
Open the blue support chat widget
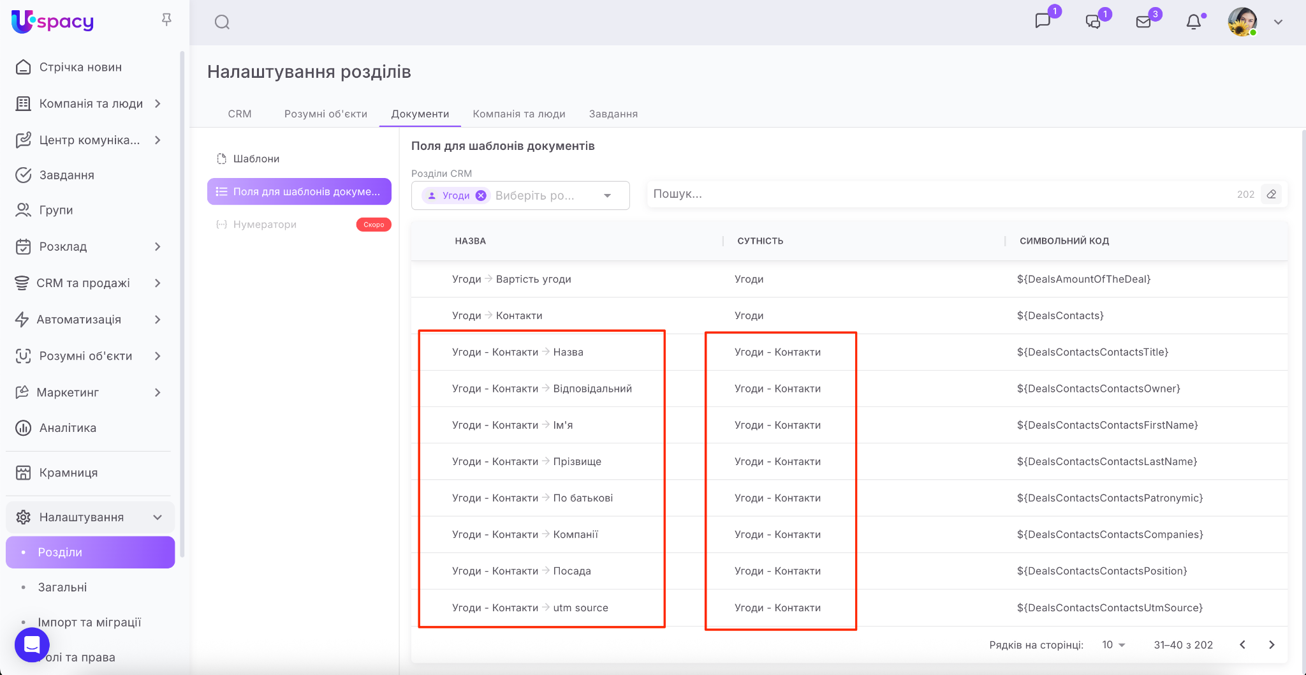click(x=32, y=644)
